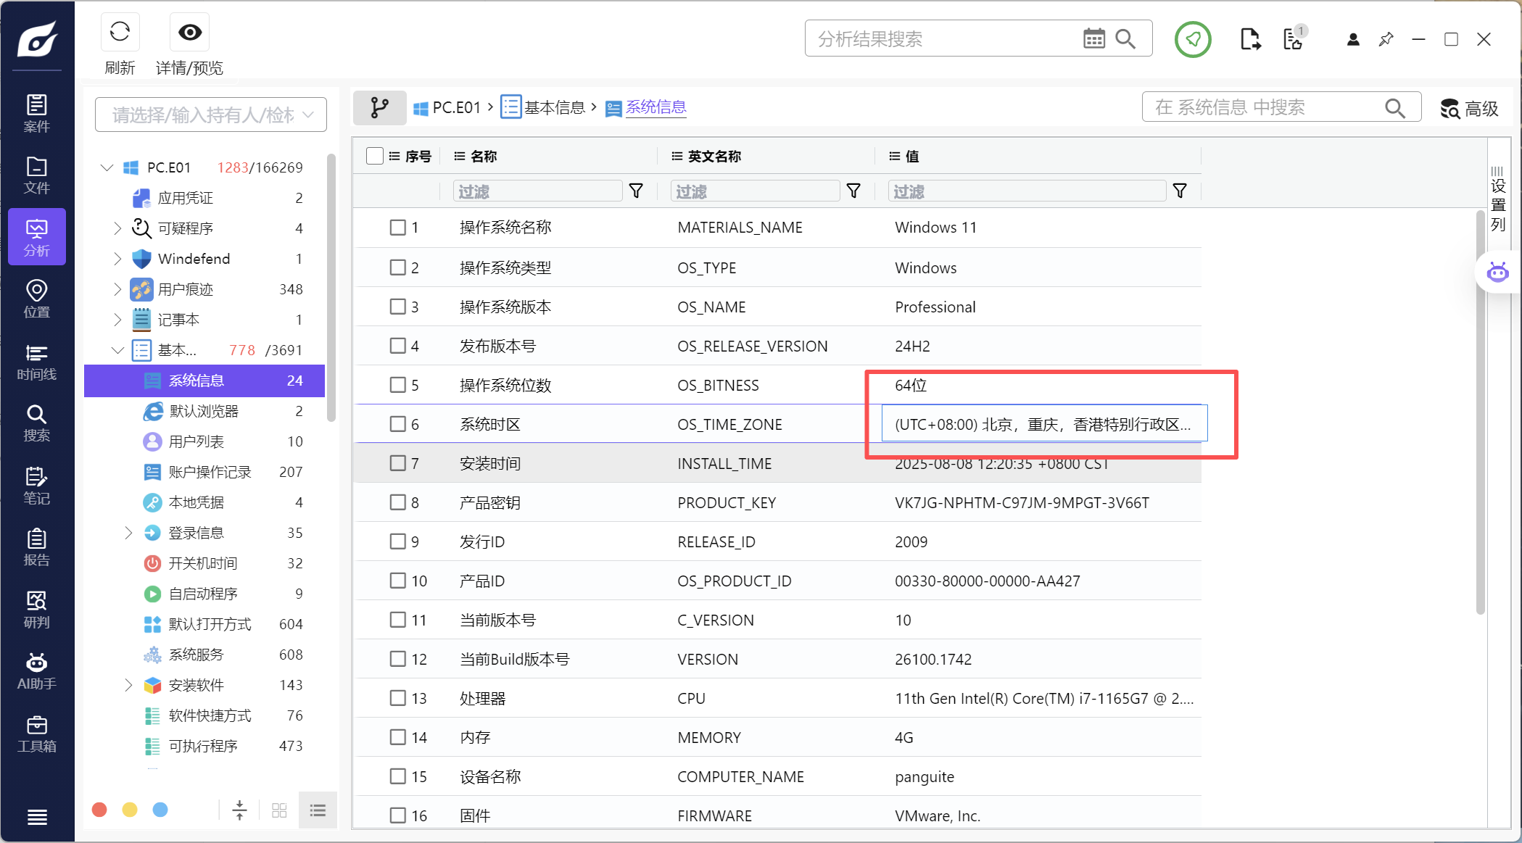This screenshot has height=843, width=1522.
Task: Toggle the select-all checkbox in the header
Action: click(x=375, y=156)
